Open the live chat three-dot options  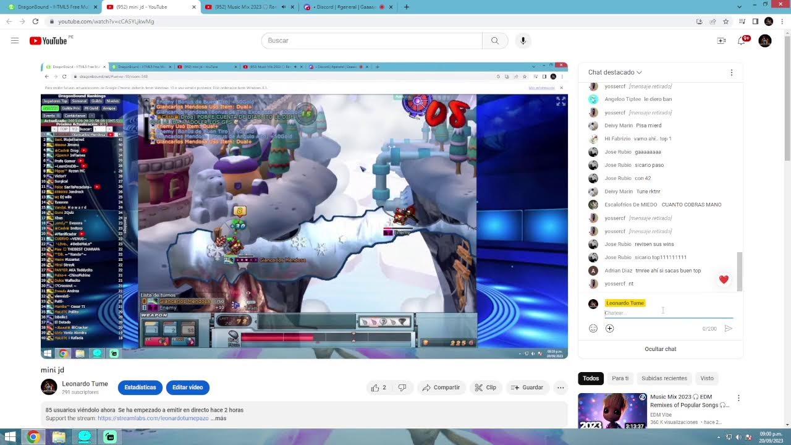[x=732, y=72]
